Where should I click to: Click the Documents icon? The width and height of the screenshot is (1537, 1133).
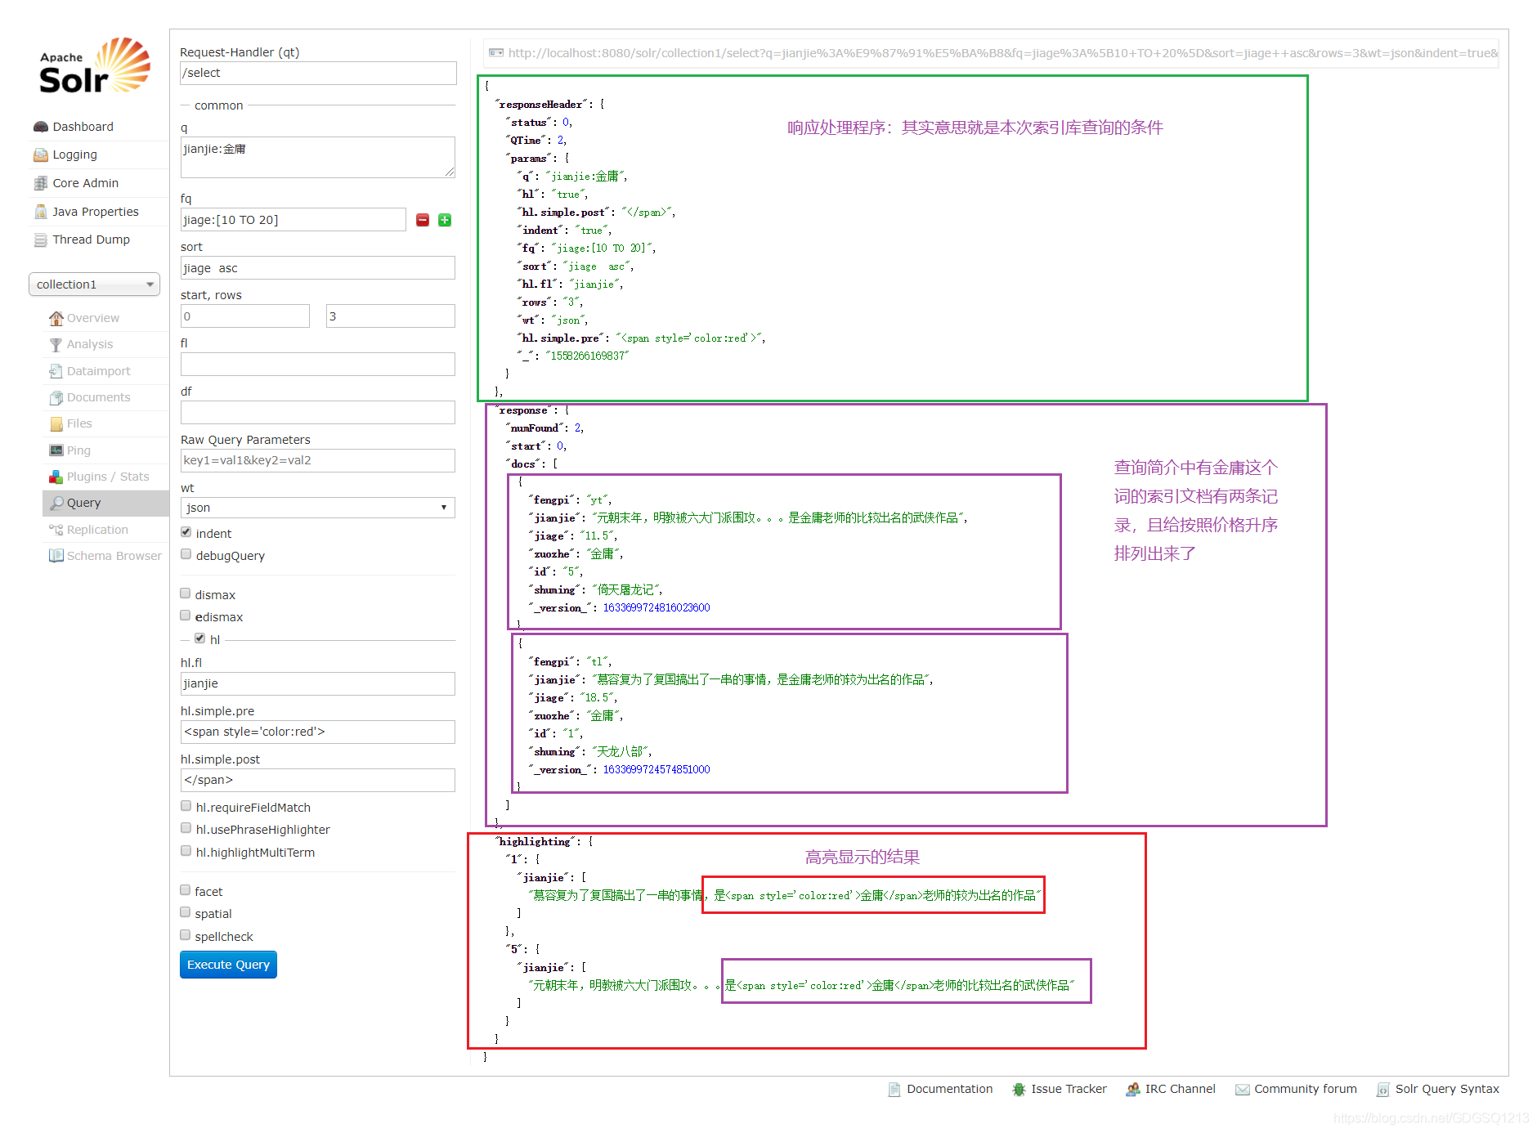click(56, 397)
